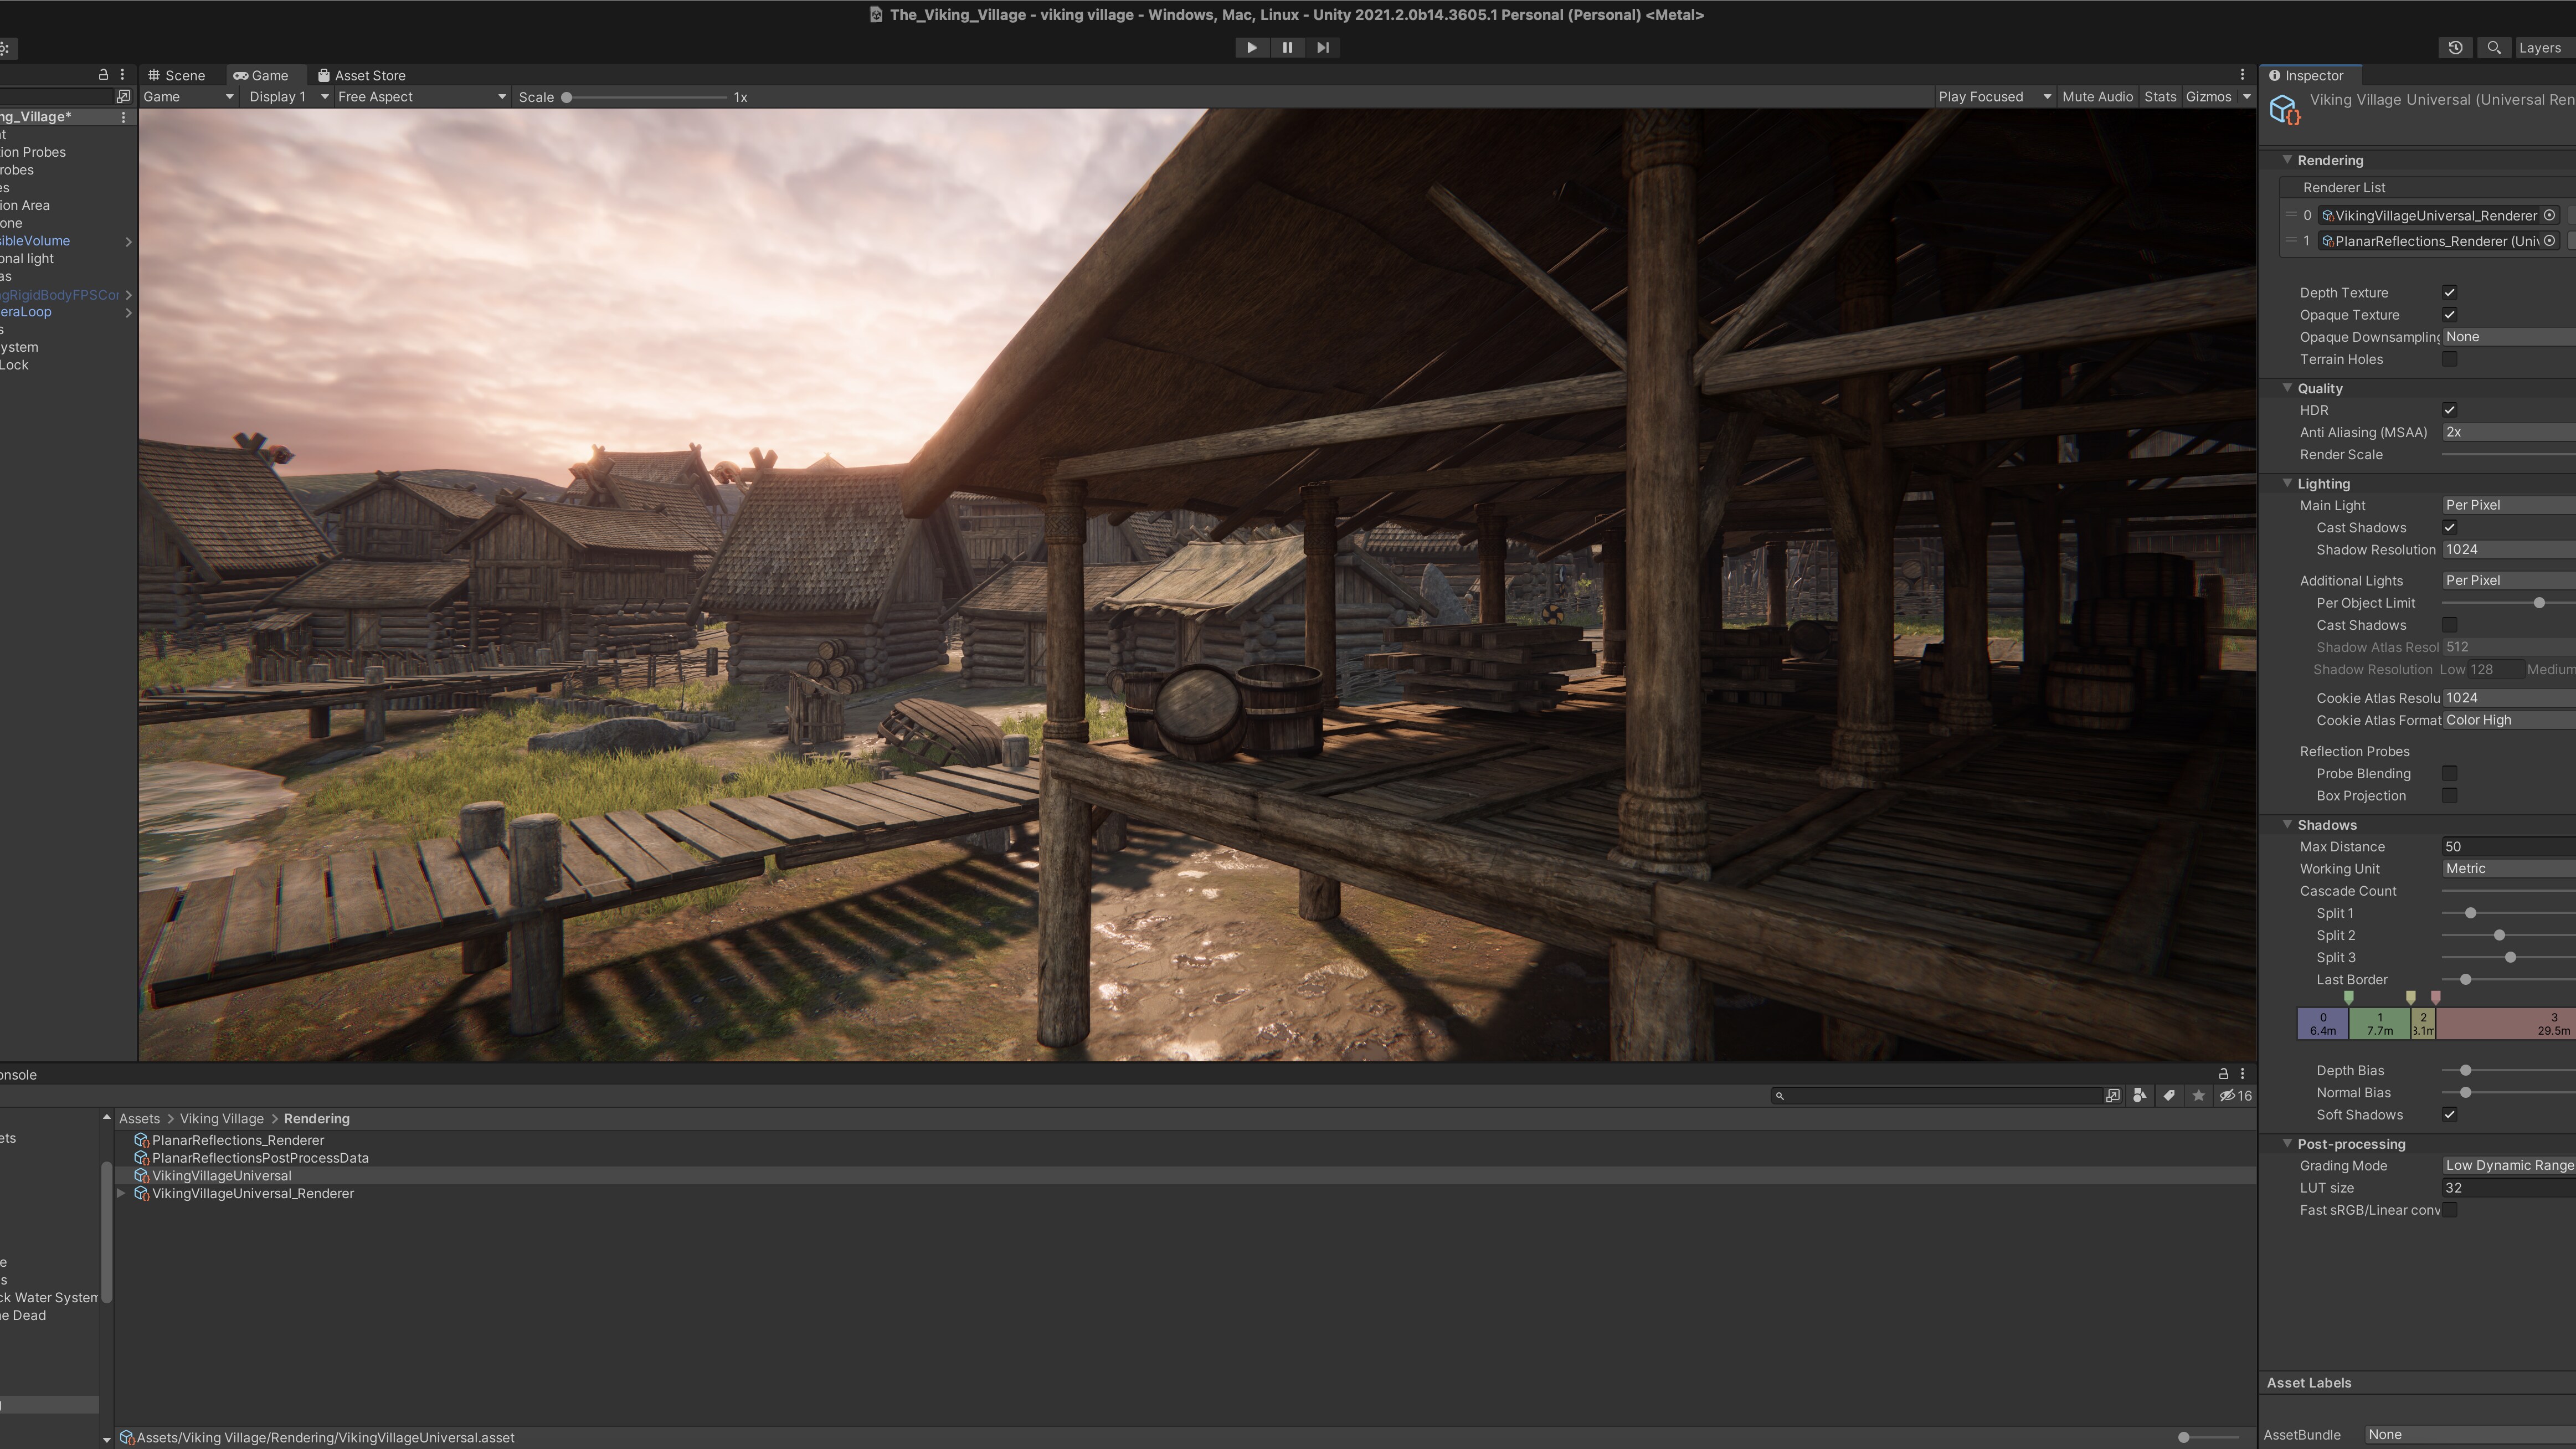
Task: Click the global Search magnifier icon
Action: tap(2494, 47)
